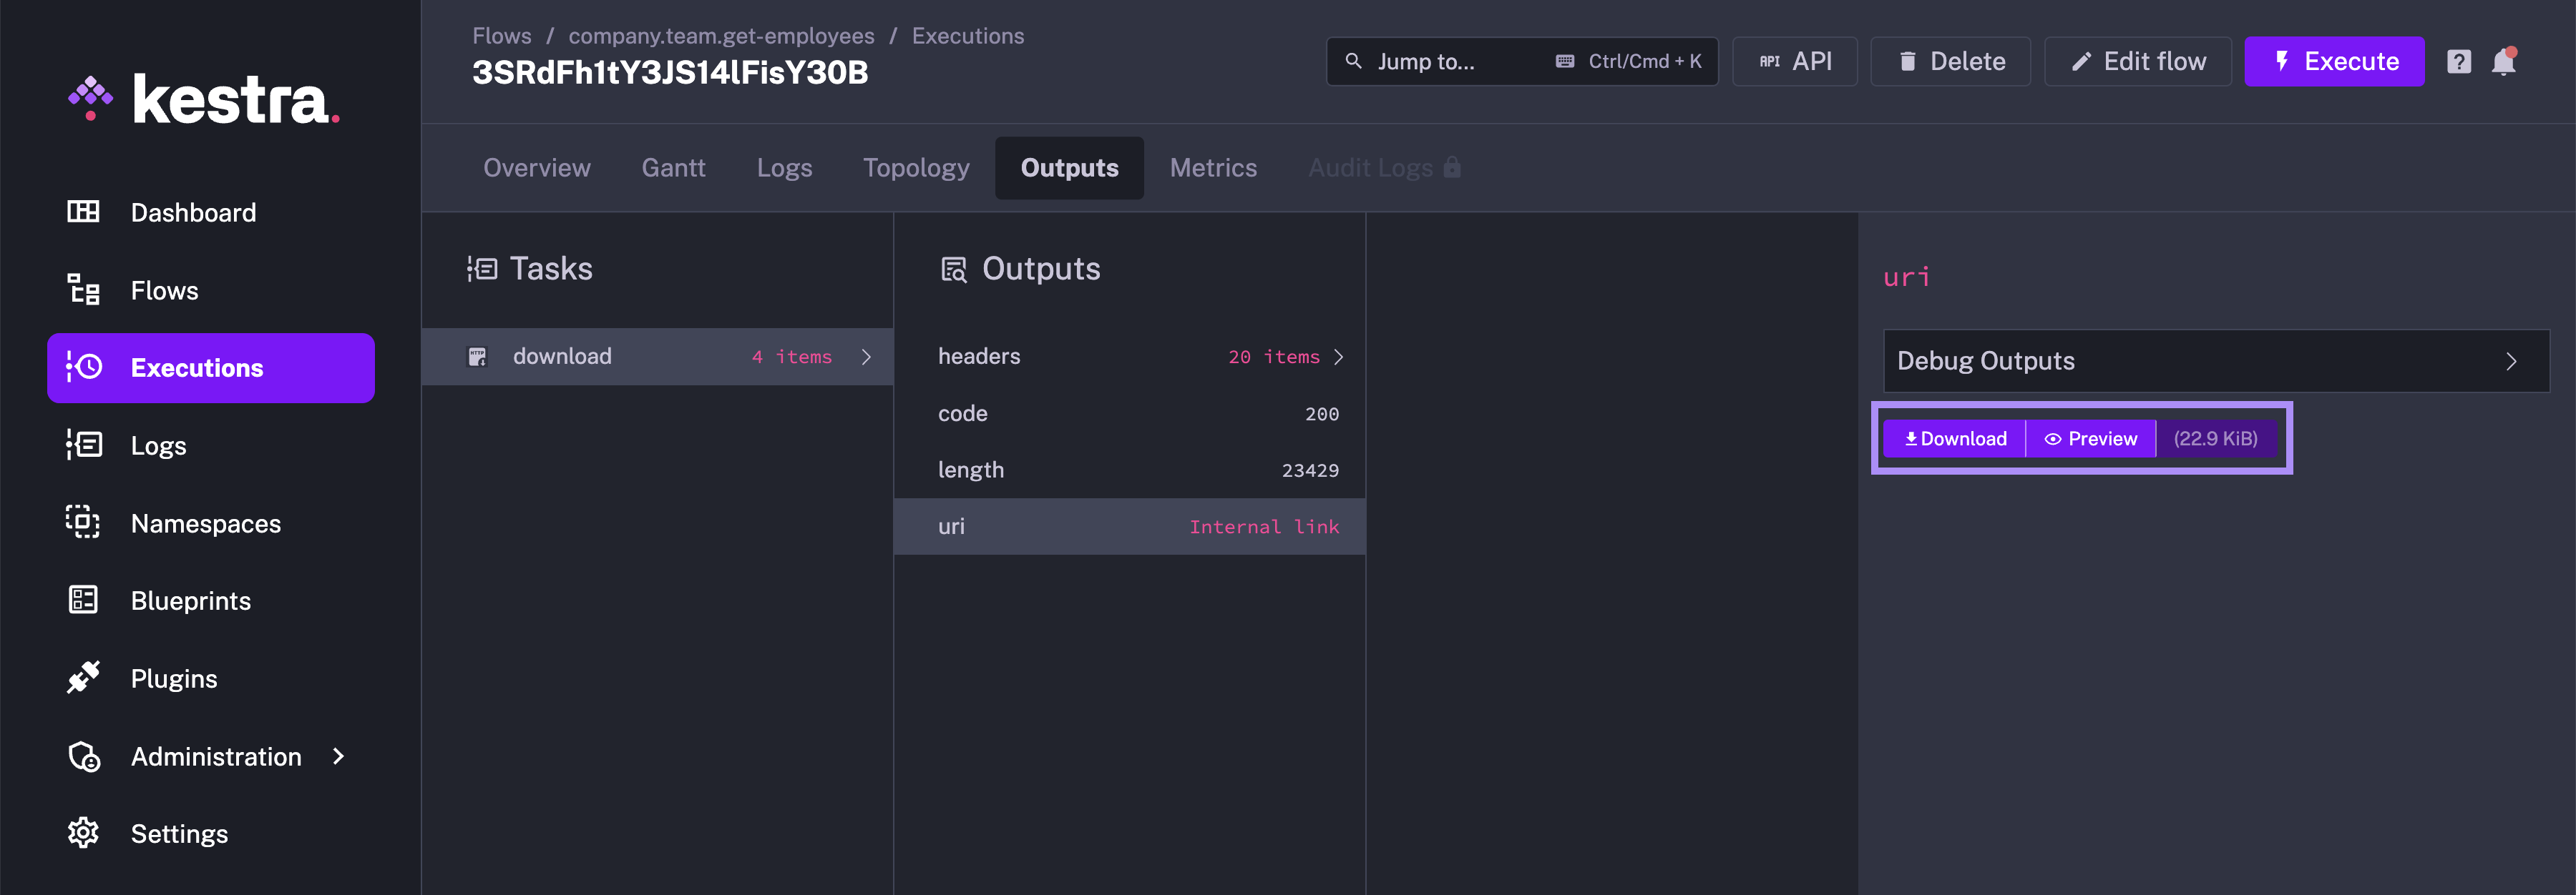
Task: Click the Blueprints icon in sidebar
Action: coord(83,600)
